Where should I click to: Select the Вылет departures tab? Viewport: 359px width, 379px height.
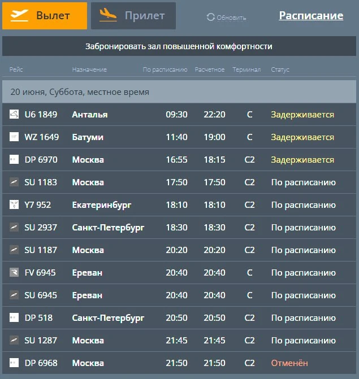[x=45, y=16]
